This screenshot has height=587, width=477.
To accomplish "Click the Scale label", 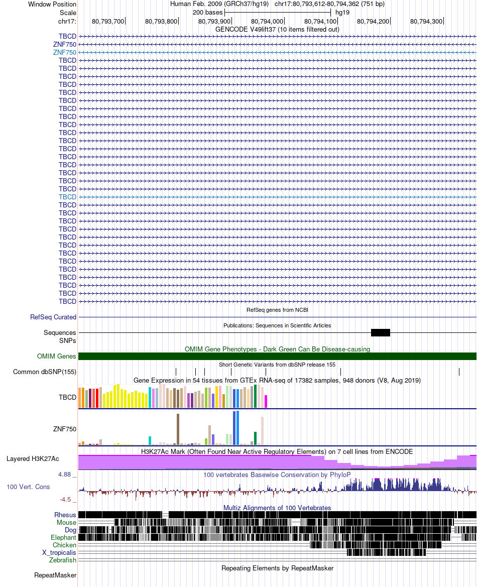I will (68, 13).
